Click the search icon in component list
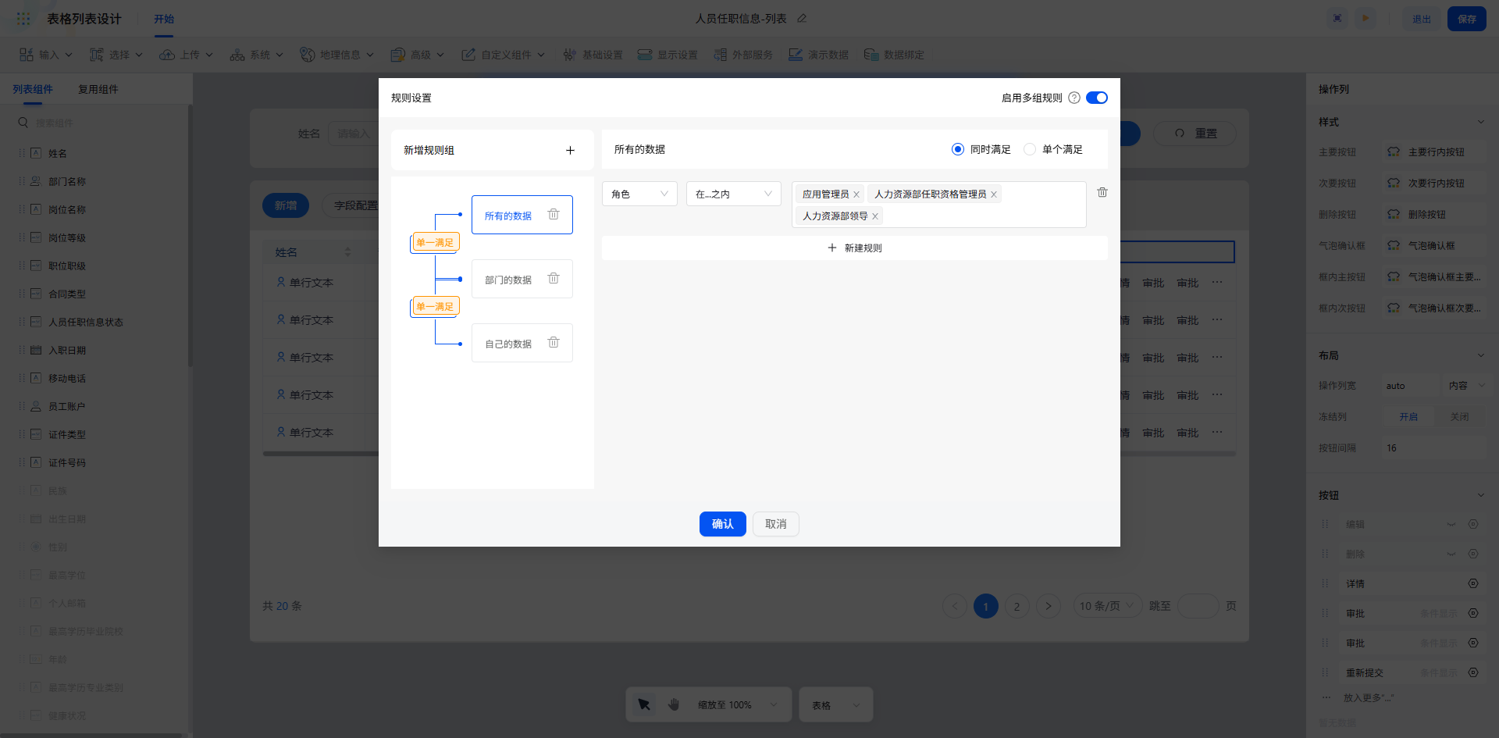This screenshot has height=738, width=1499. coord(23,123)
